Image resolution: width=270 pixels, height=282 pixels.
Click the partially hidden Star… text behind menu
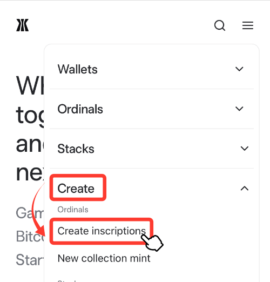click(x=30, y=260)
